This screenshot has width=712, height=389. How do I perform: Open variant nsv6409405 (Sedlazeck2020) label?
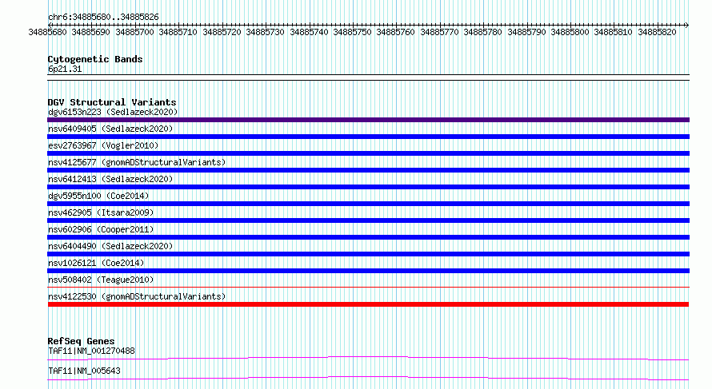pyautogui.click(x=110, y=129)
